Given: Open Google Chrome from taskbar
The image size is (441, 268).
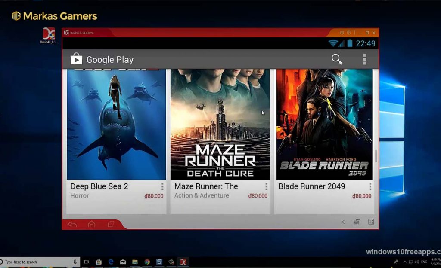Looking at the screenshot, I should pos(147,262).
